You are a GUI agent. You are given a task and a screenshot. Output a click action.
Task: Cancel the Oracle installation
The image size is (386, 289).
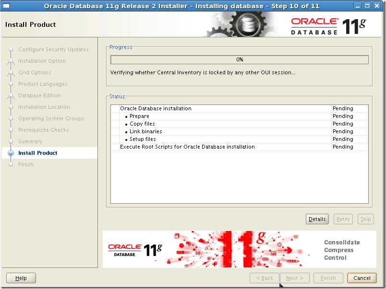362,278
